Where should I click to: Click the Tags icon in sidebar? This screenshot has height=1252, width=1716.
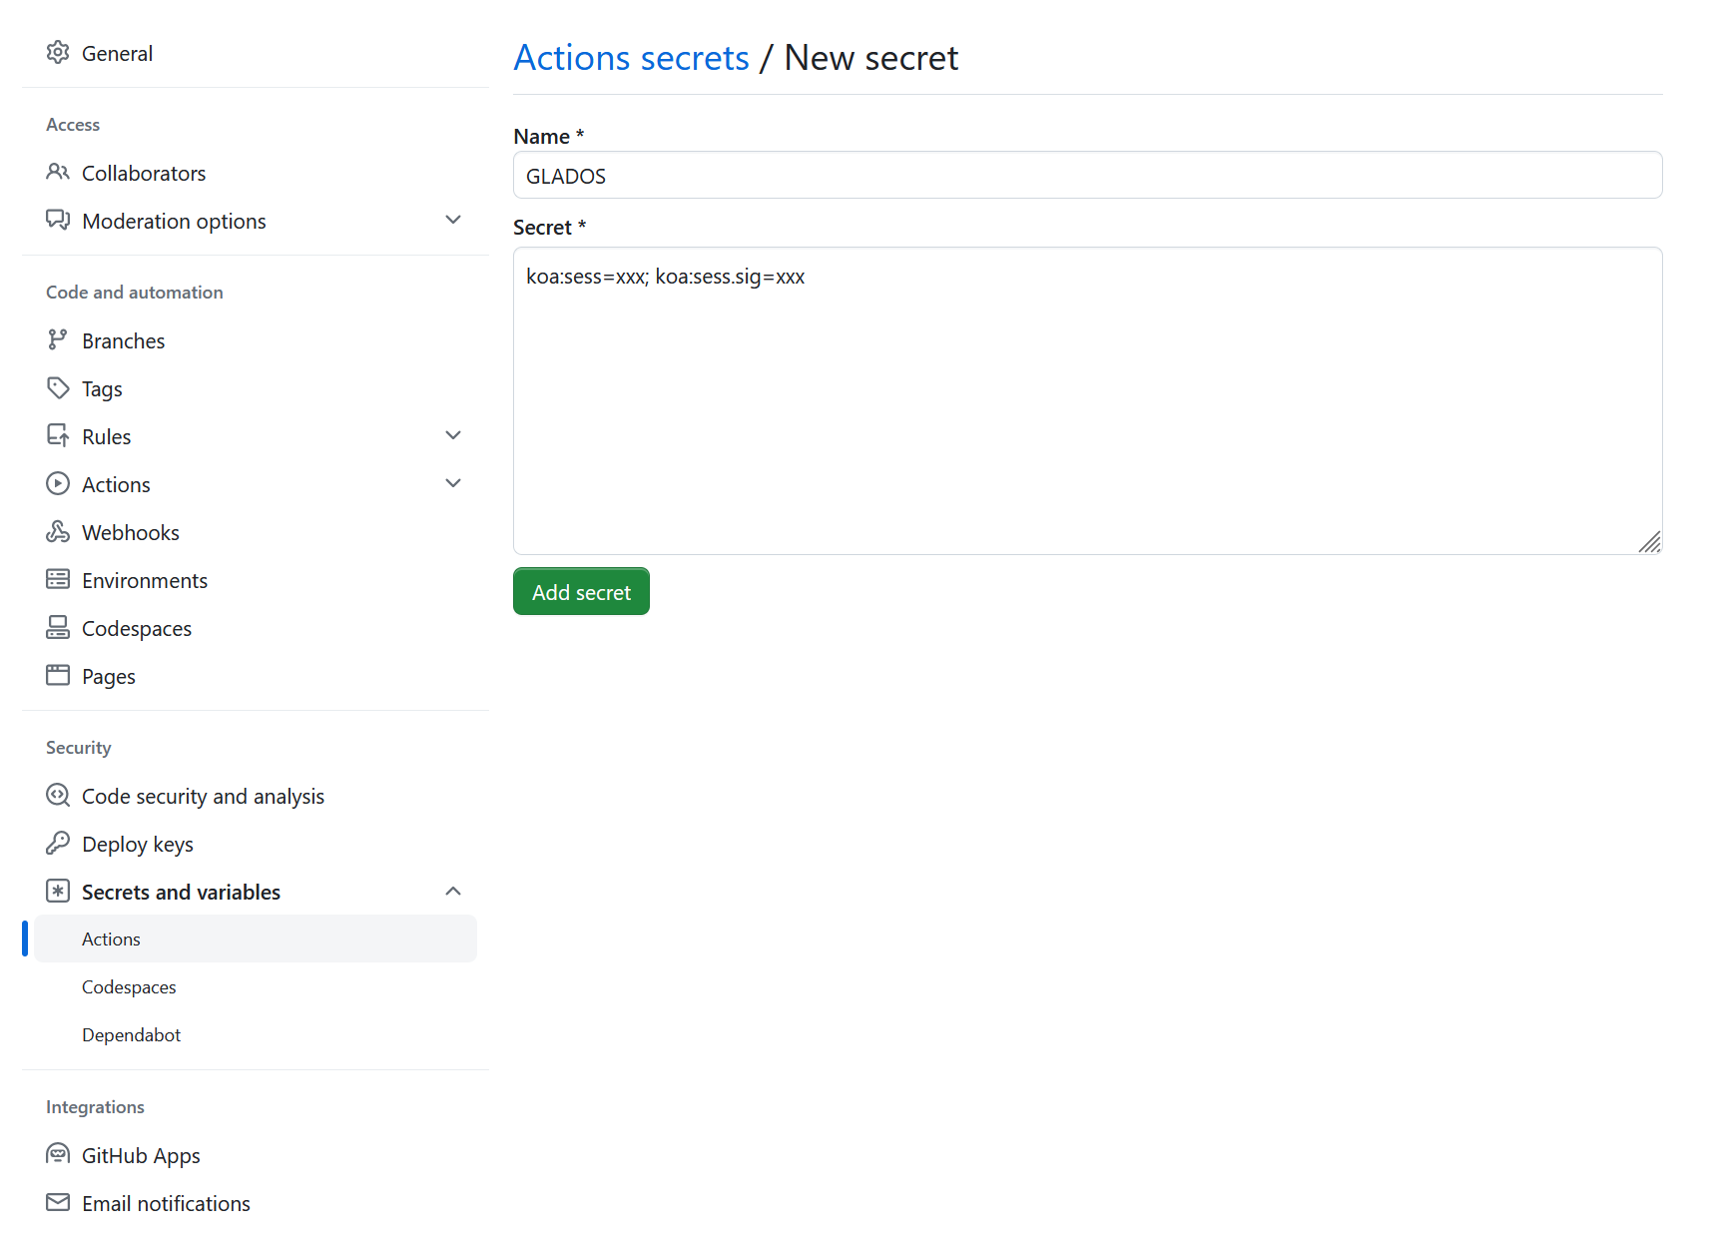point(58,387)
